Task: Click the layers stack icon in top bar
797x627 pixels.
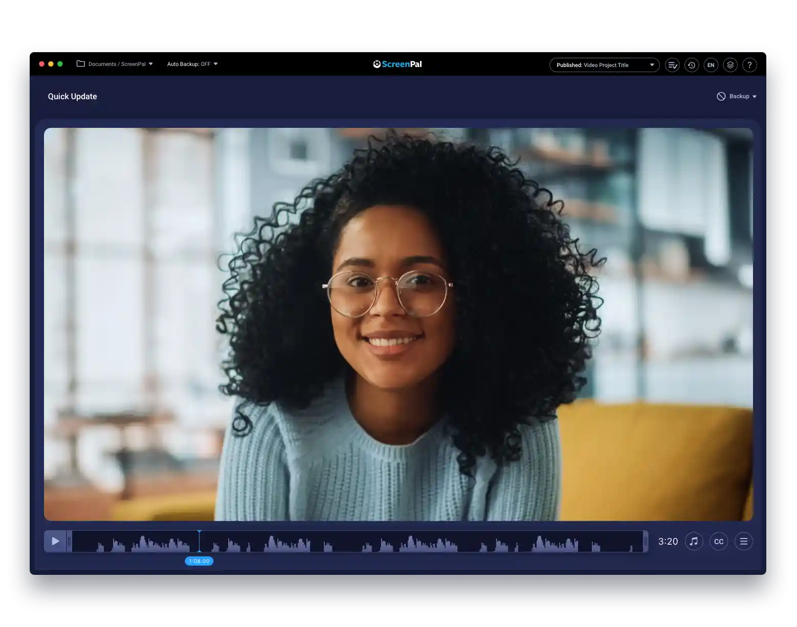Action: (730, 65)
